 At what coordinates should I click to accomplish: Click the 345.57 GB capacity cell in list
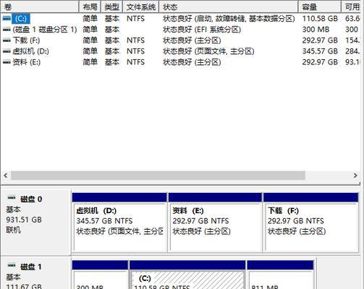[x=320, y=51]
